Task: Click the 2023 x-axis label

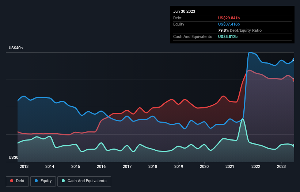Action: [281, 166]
